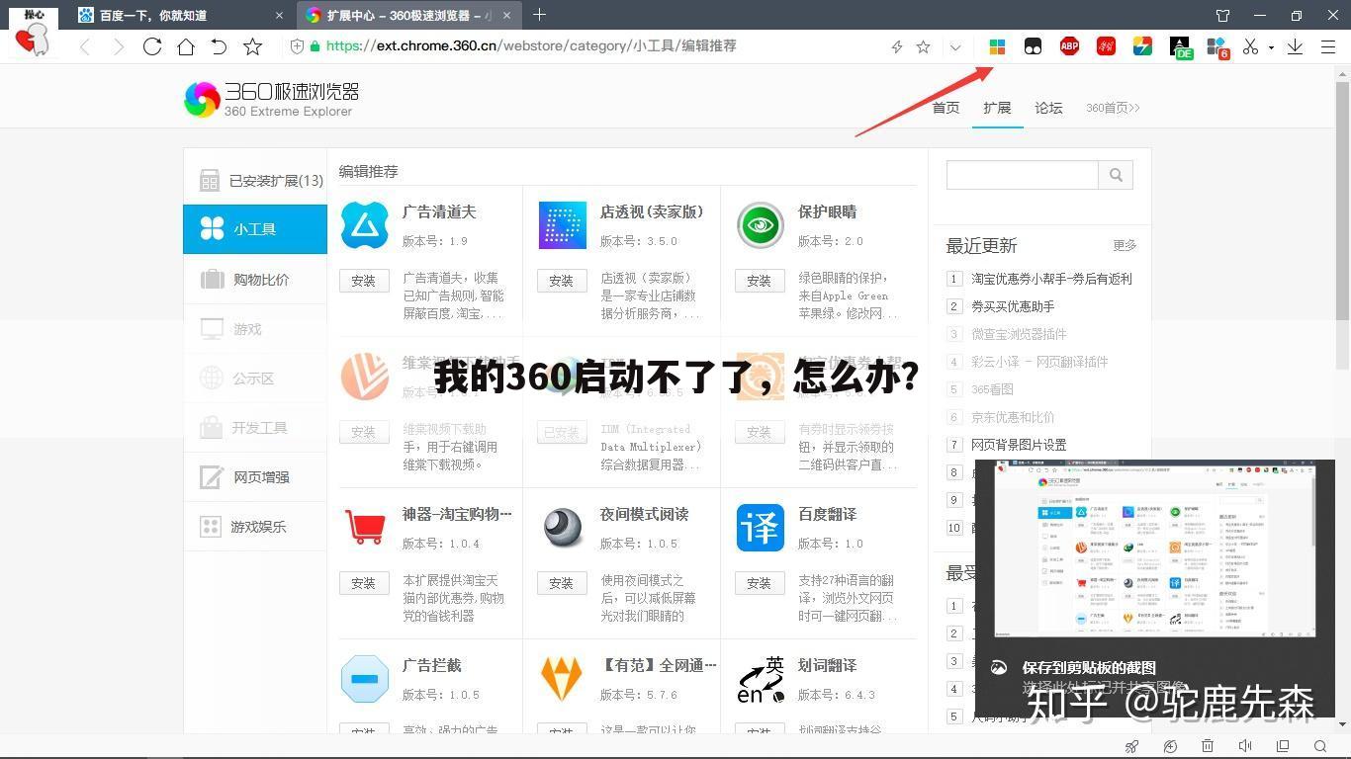Open the ABP ad blocker extension
This screenshot has height=759, width=1351.
[1069, 46]
